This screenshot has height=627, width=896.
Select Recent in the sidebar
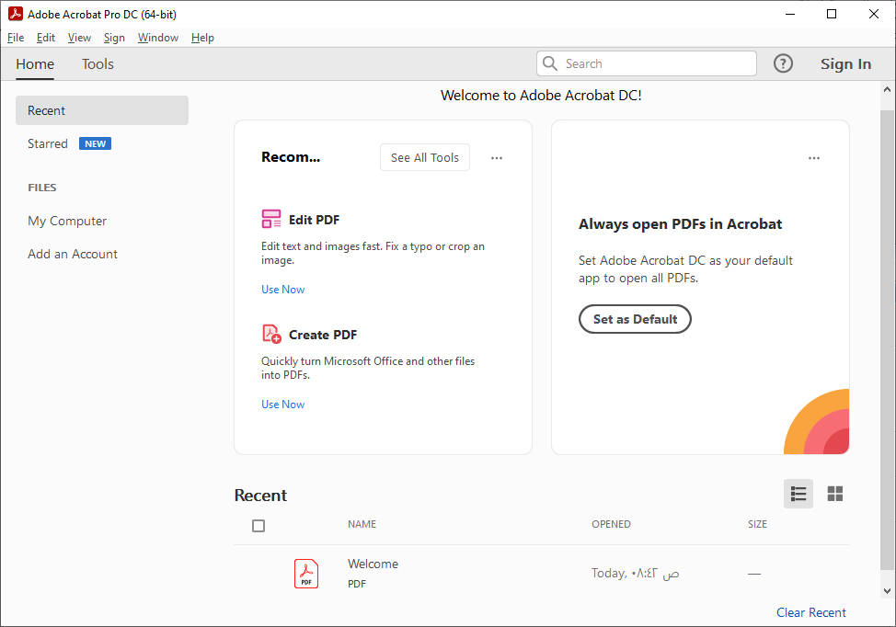point(102,110)
